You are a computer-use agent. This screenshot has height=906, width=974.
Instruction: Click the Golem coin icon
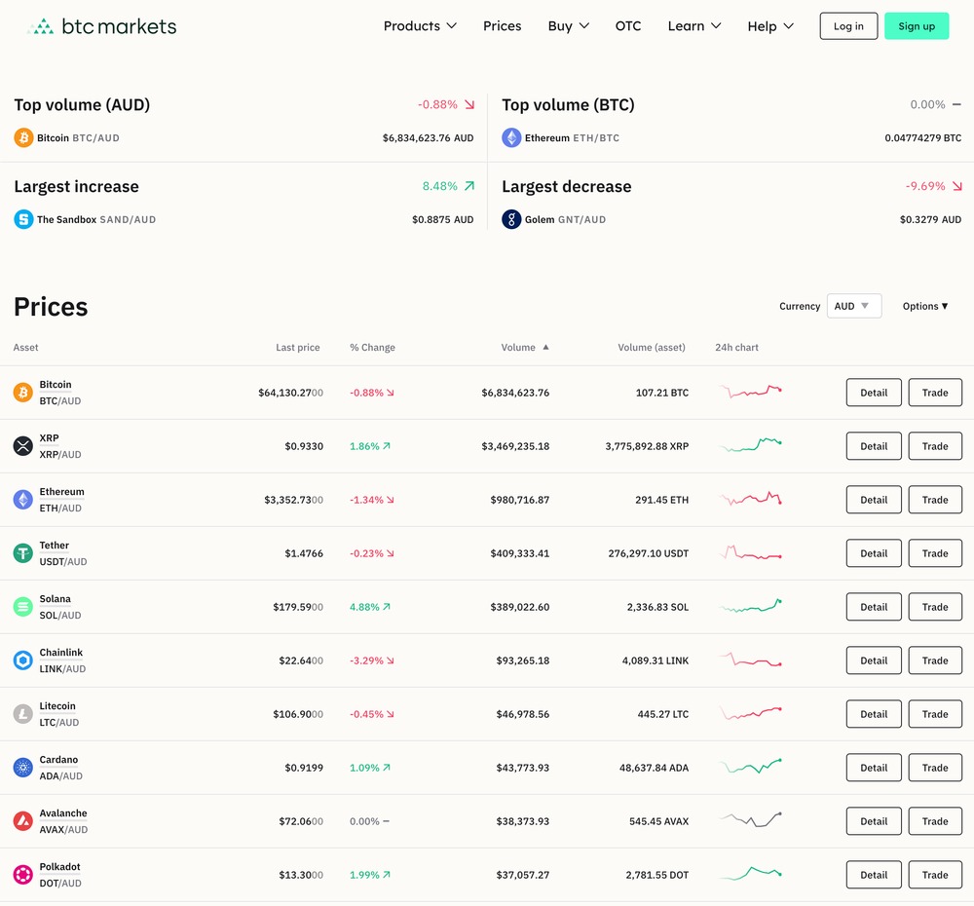coord(511,219)
